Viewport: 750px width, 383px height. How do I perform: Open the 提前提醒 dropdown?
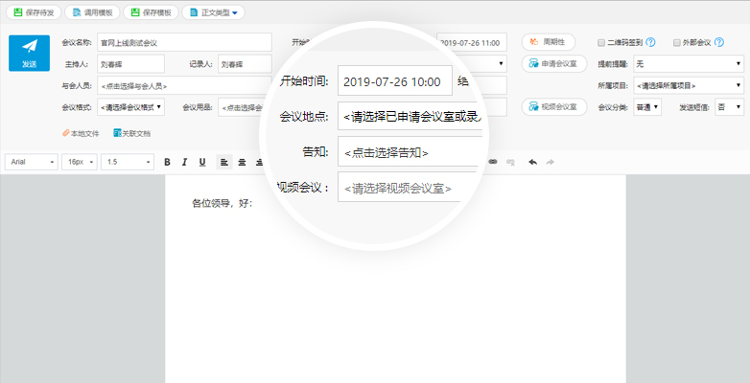(688, 64)
